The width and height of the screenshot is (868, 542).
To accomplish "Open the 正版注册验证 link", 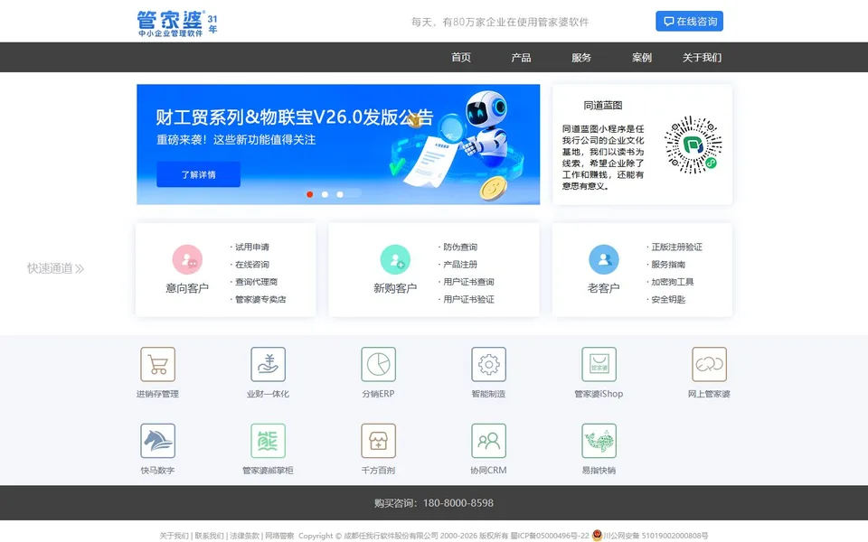I will pyautogui.click(x=676, y=247).
